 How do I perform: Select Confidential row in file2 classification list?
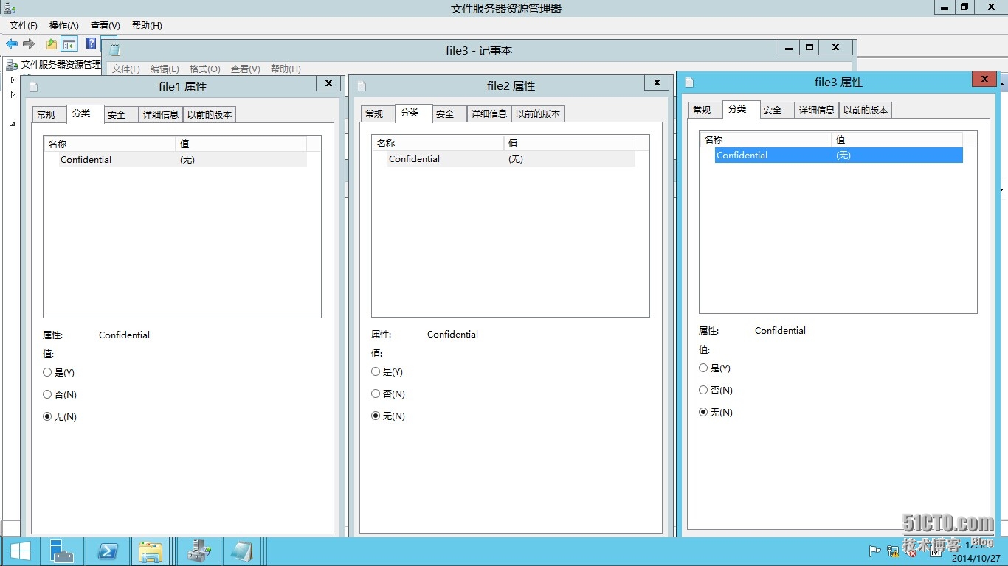pyautogui.click(x=511, y=159)
